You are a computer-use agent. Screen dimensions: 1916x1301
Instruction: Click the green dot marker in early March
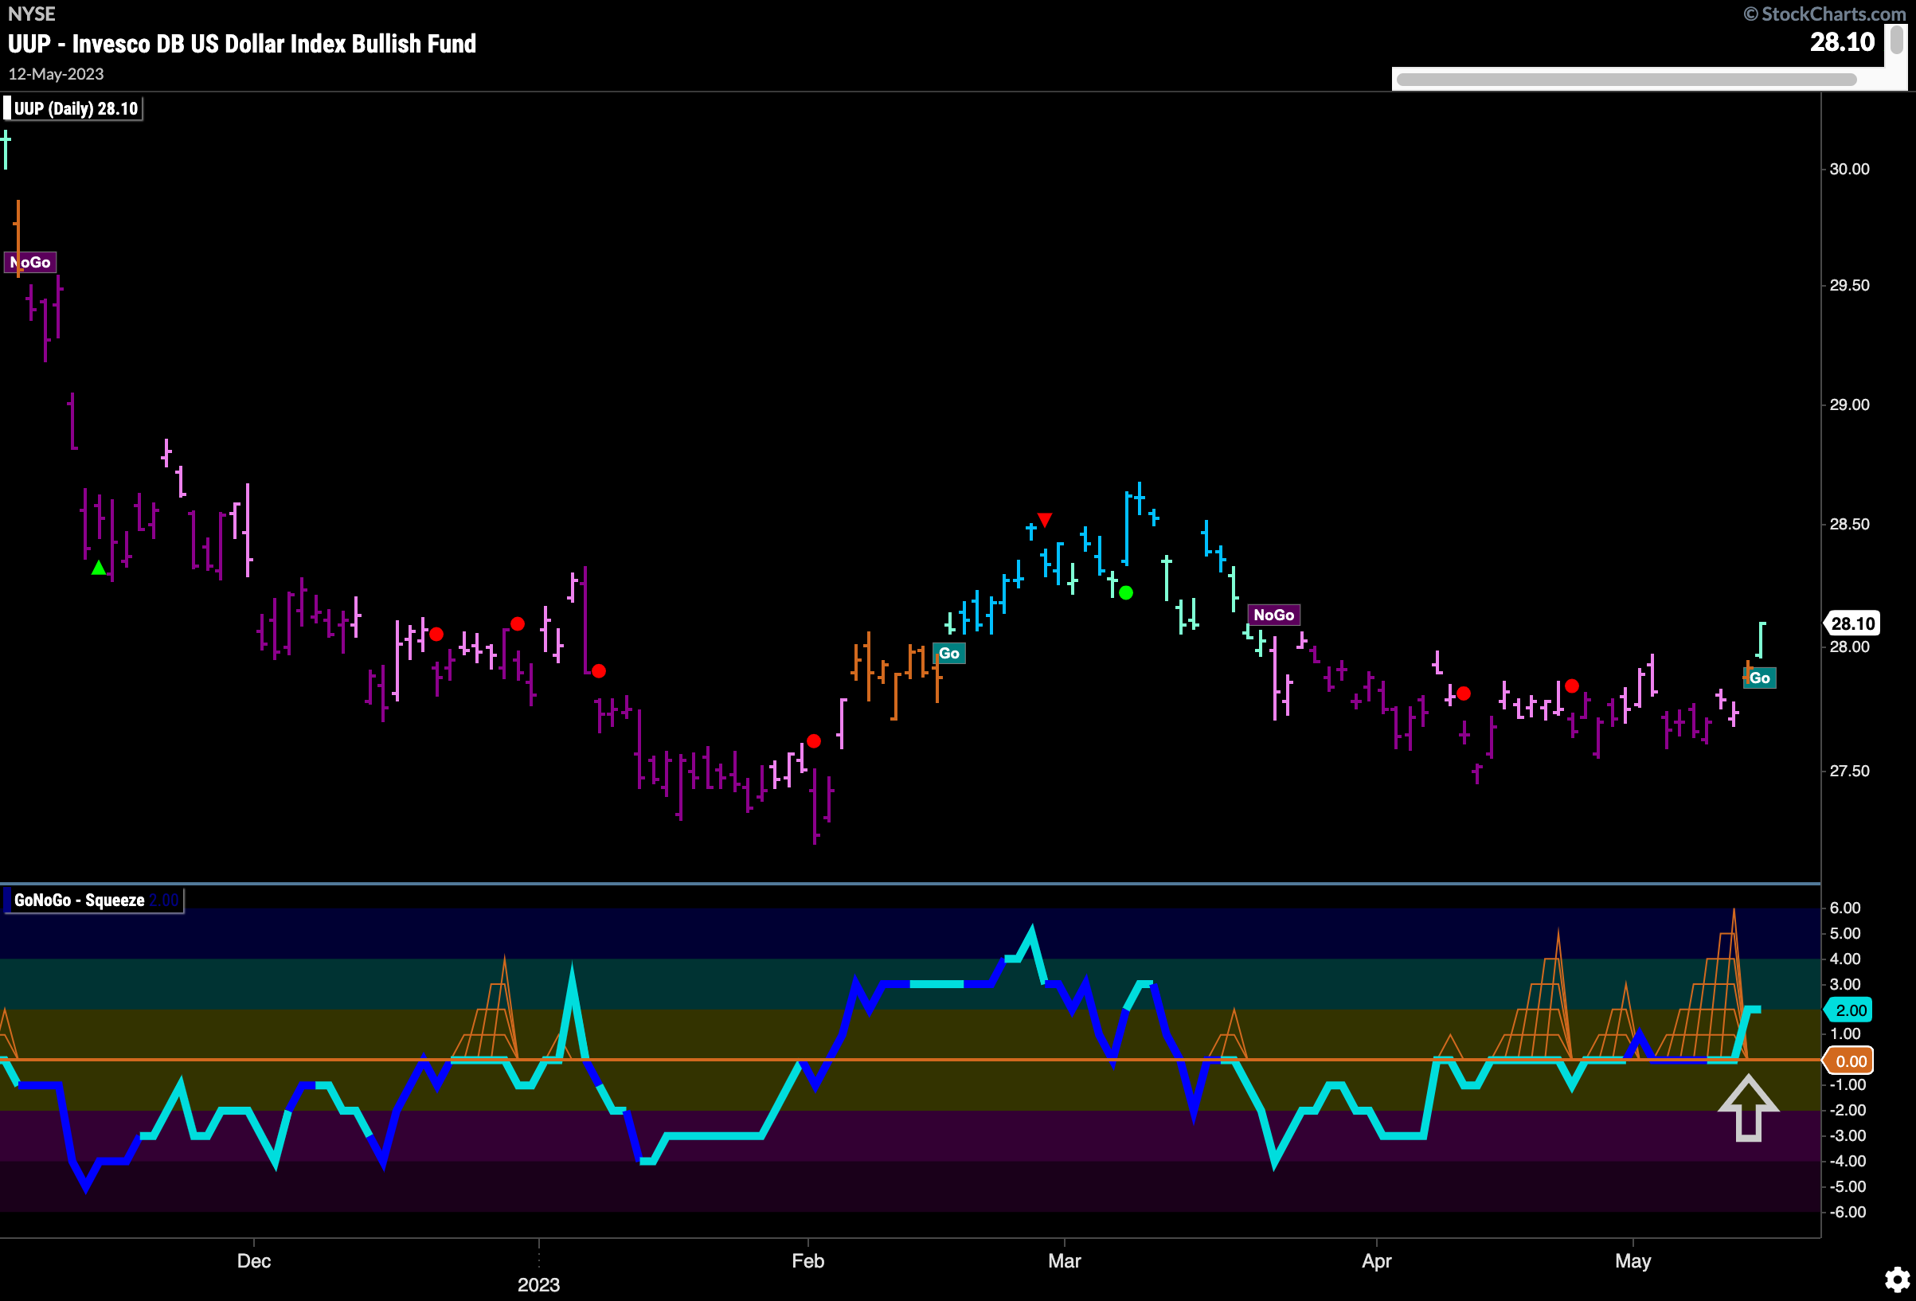1126,593
